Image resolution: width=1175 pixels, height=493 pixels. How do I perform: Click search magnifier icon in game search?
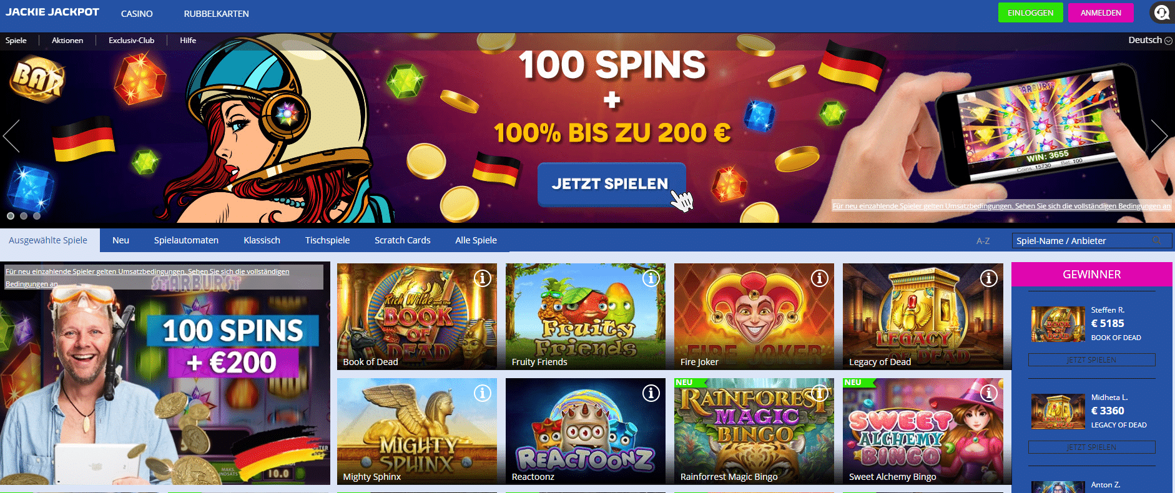click(1157, 240)
